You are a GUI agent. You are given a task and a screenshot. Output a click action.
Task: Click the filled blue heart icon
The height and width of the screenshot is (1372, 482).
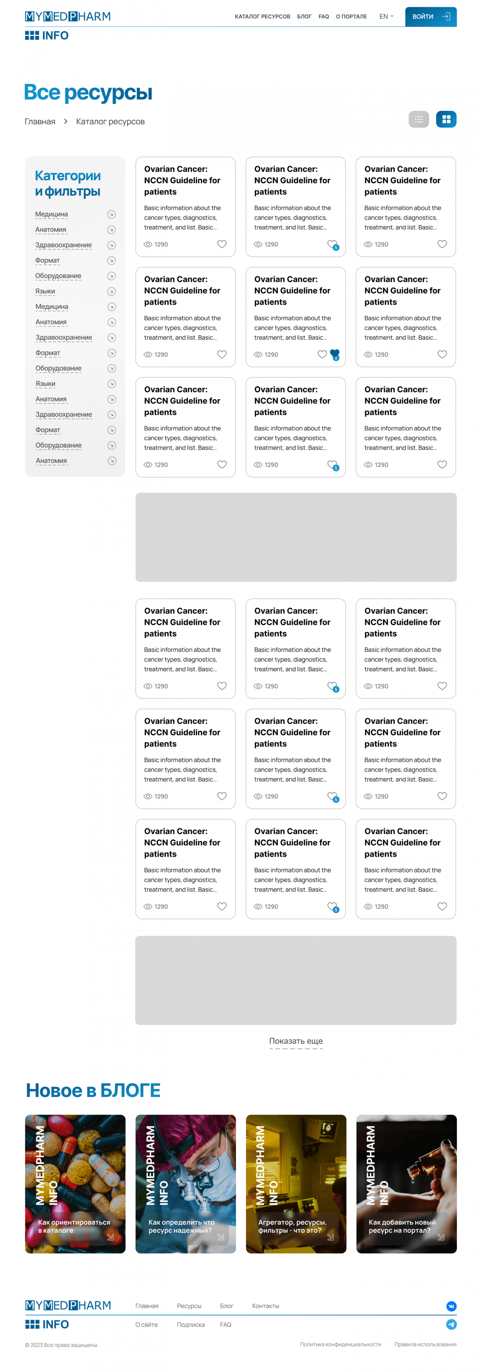click(x=335, y=353)
